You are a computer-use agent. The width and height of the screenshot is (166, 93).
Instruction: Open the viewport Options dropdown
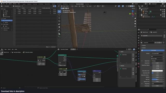[x=134, y=8]
